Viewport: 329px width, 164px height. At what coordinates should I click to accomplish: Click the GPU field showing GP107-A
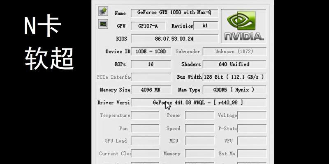tap(148, 26)
